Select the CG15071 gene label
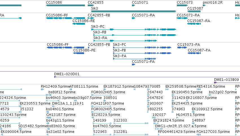The width and height of the screenshot is (240, 136). pyautogui.click(x=140, y=3)
